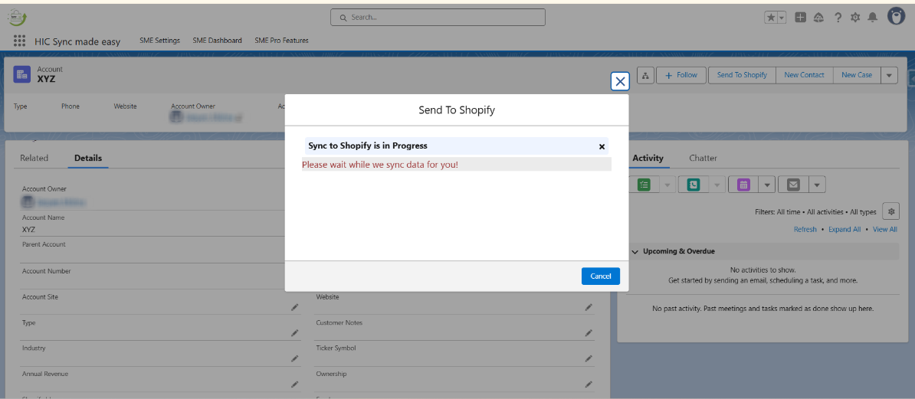Cancel the Send To Shopify dialog

click(601, 276)
